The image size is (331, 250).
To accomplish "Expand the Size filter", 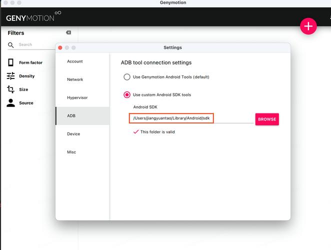I will (23, 89).
